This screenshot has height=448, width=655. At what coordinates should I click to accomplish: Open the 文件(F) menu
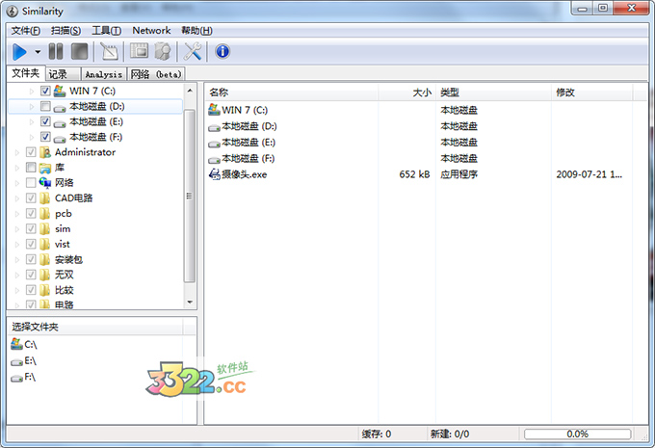pos(25,31)
